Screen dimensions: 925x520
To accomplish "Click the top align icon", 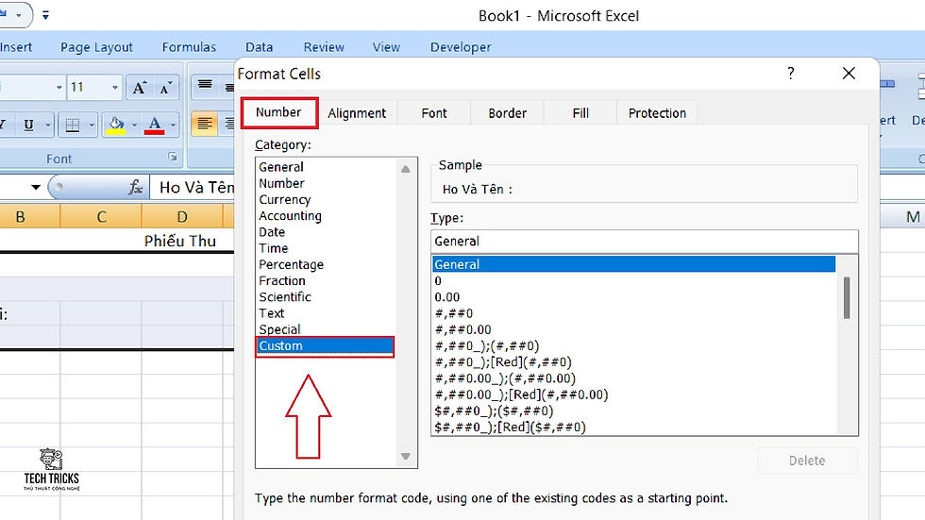I will click(x=205, y=87).
